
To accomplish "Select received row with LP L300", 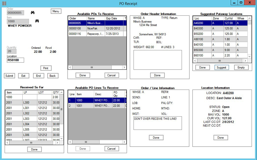I will [32, 102].
